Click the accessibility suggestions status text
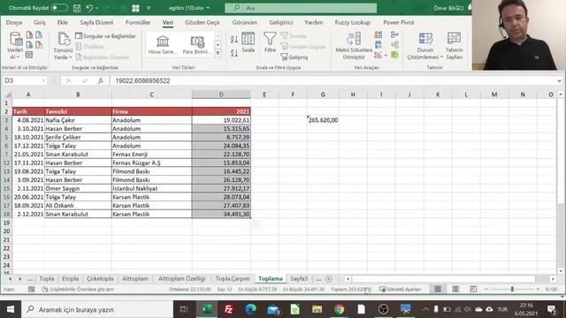 point(78,289)
